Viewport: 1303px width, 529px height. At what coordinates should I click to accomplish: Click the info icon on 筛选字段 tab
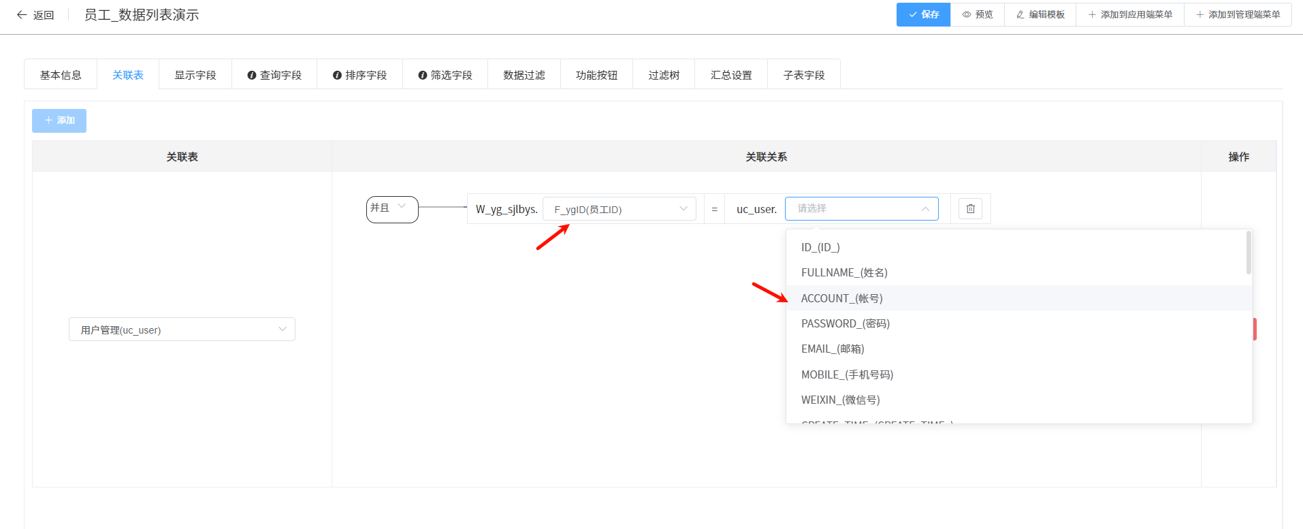[422, 75]
